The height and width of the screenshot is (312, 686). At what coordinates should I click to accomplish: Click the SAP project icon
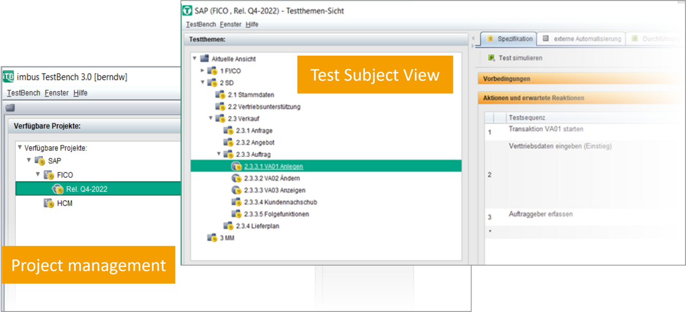tap(40, 161)
